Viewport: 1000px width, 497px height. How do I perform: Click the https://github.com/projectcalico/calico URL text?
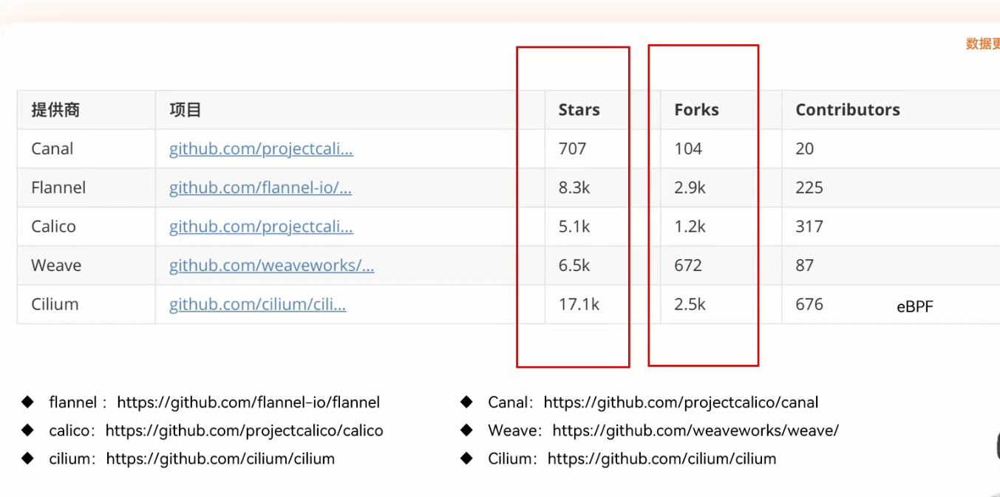tap(245, 431)
